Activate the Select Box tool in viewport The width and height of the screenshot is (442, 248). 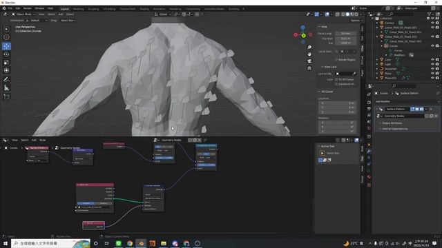point(6,29)
